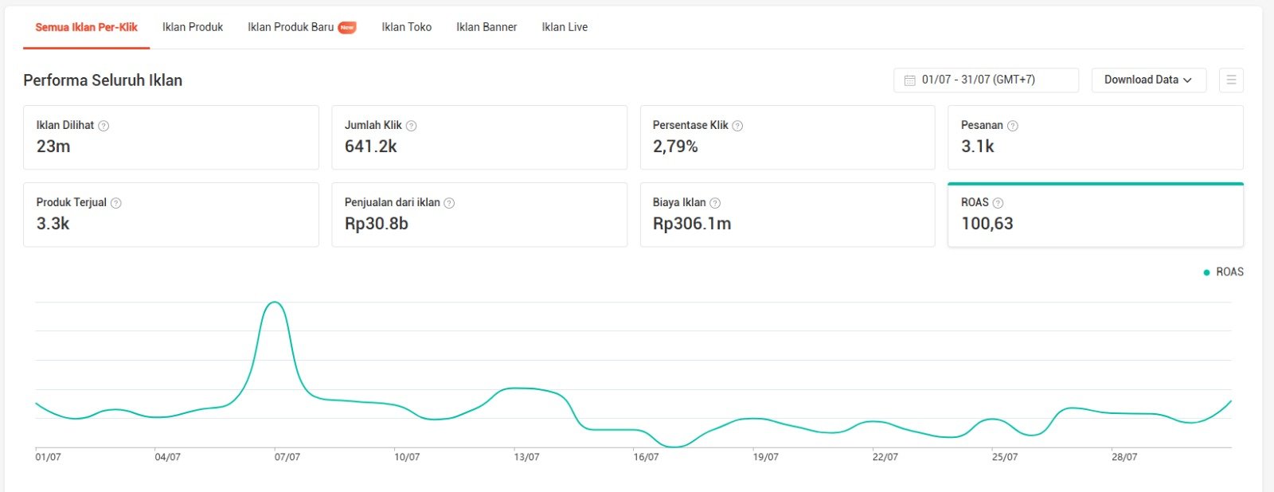The height and width of the screenshot is (492, 1274).
Task: Select the Iklan Live tab
Action: (565, 27)
